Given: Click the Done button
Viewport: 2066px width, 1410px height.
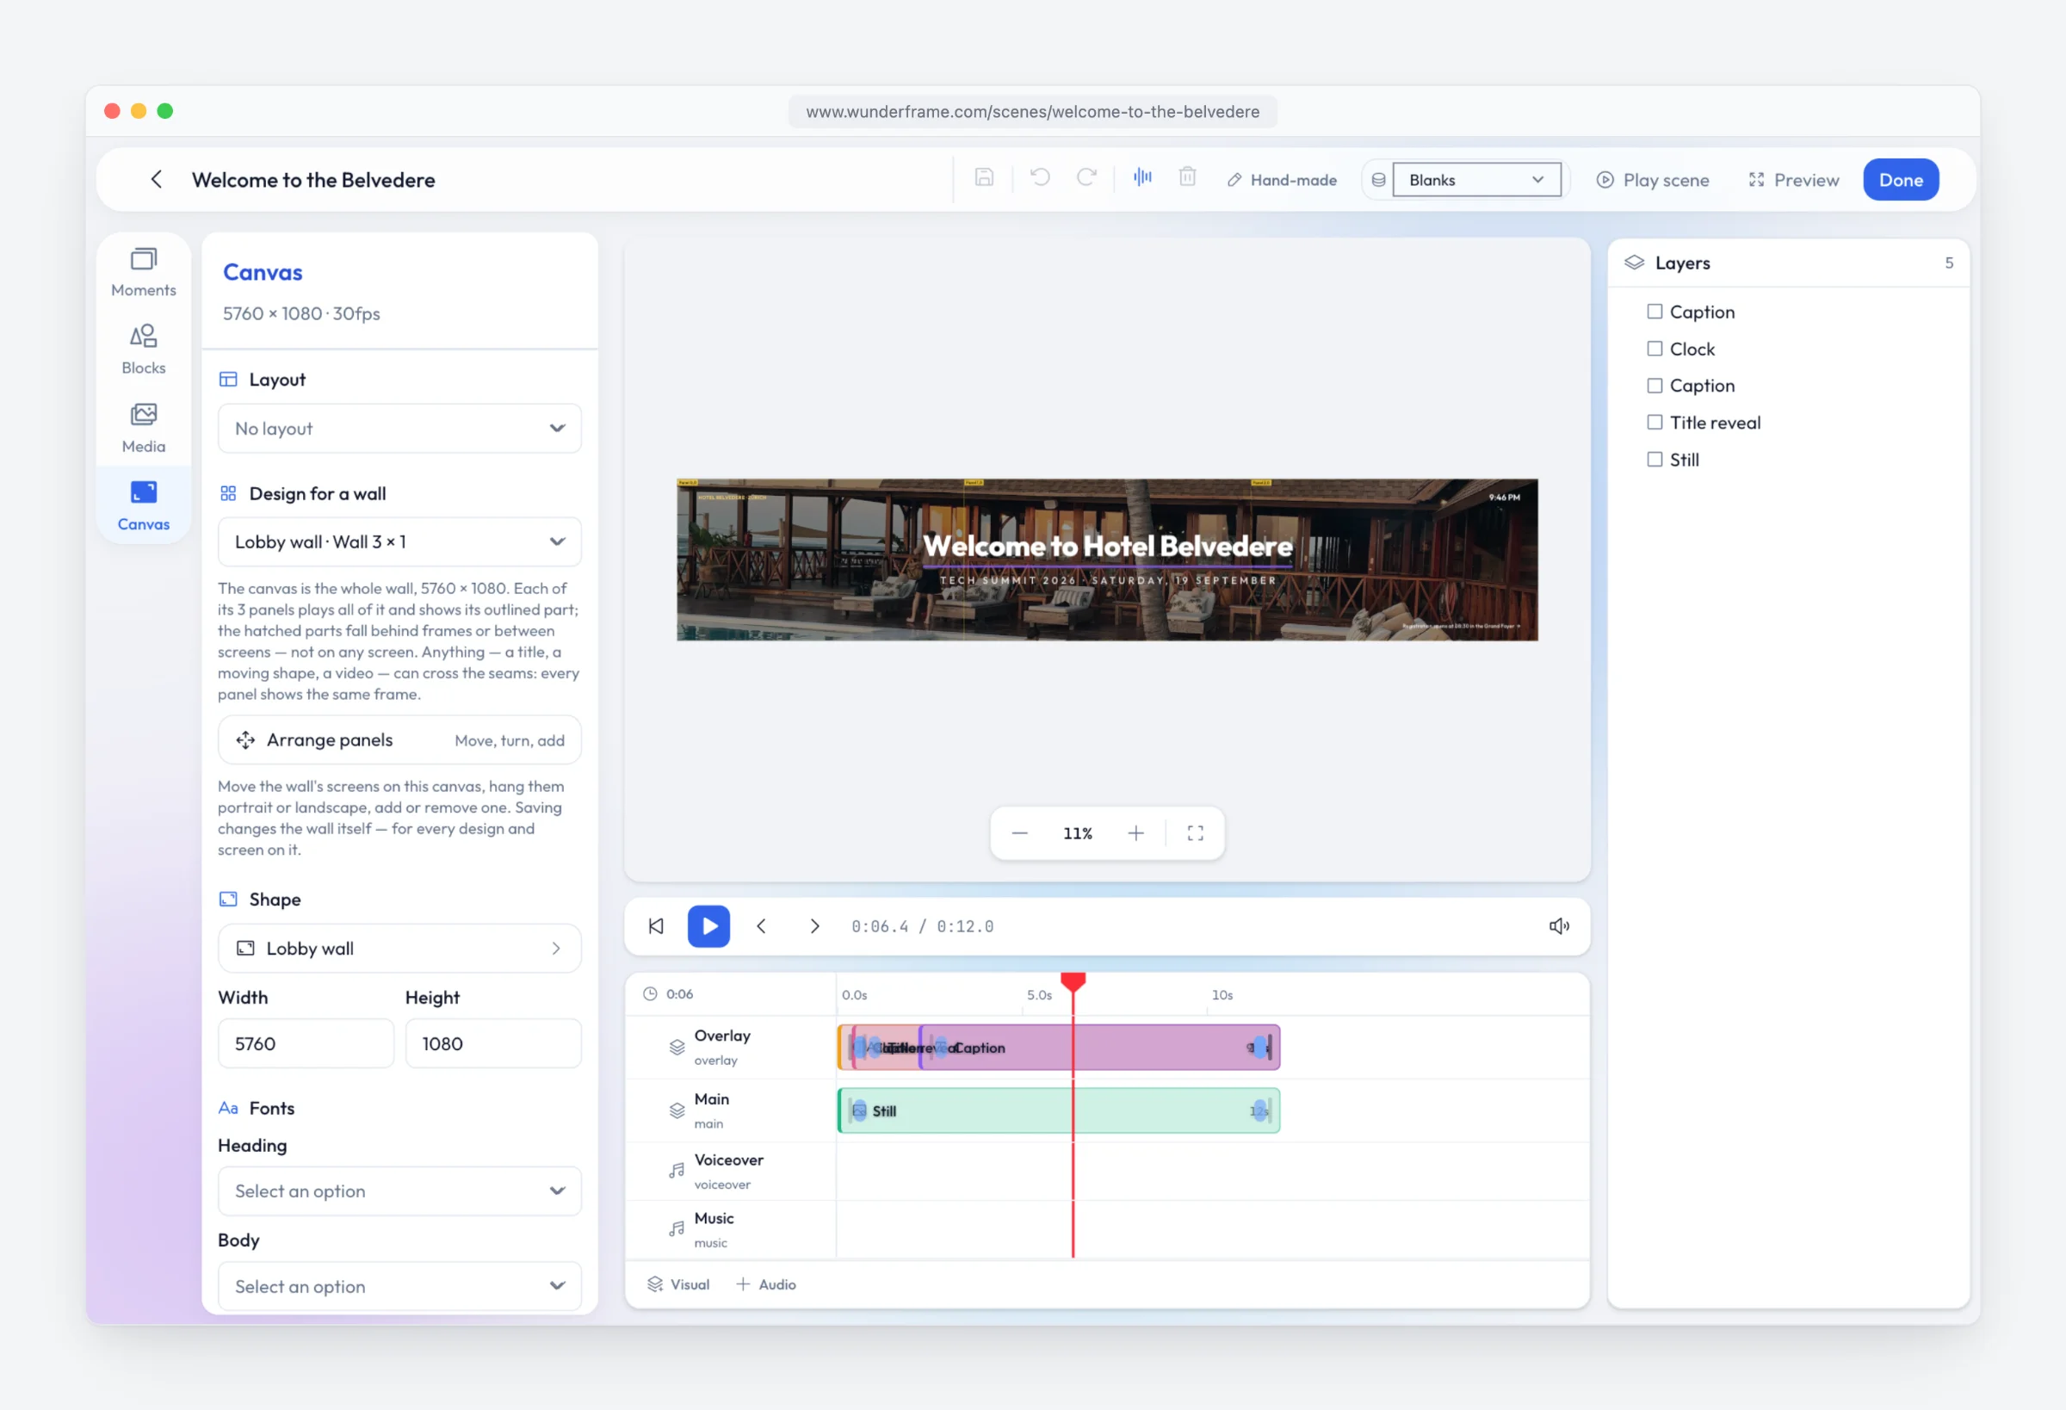Looking at the screenshot, I should pyautogui.click(x=1901, y=180).
